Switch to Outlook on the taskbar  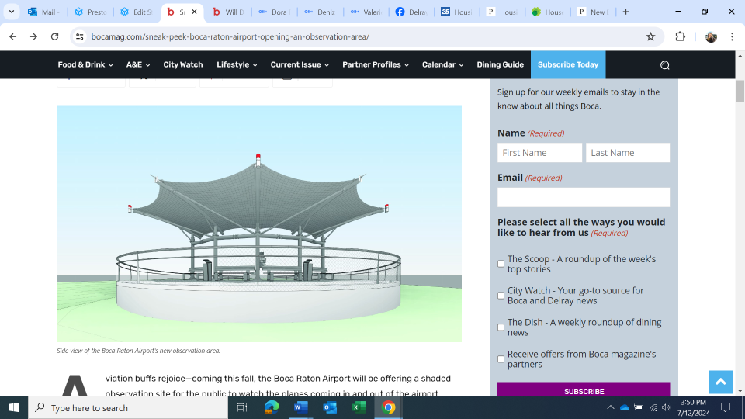pyautogui.click(x=330, y=407)
